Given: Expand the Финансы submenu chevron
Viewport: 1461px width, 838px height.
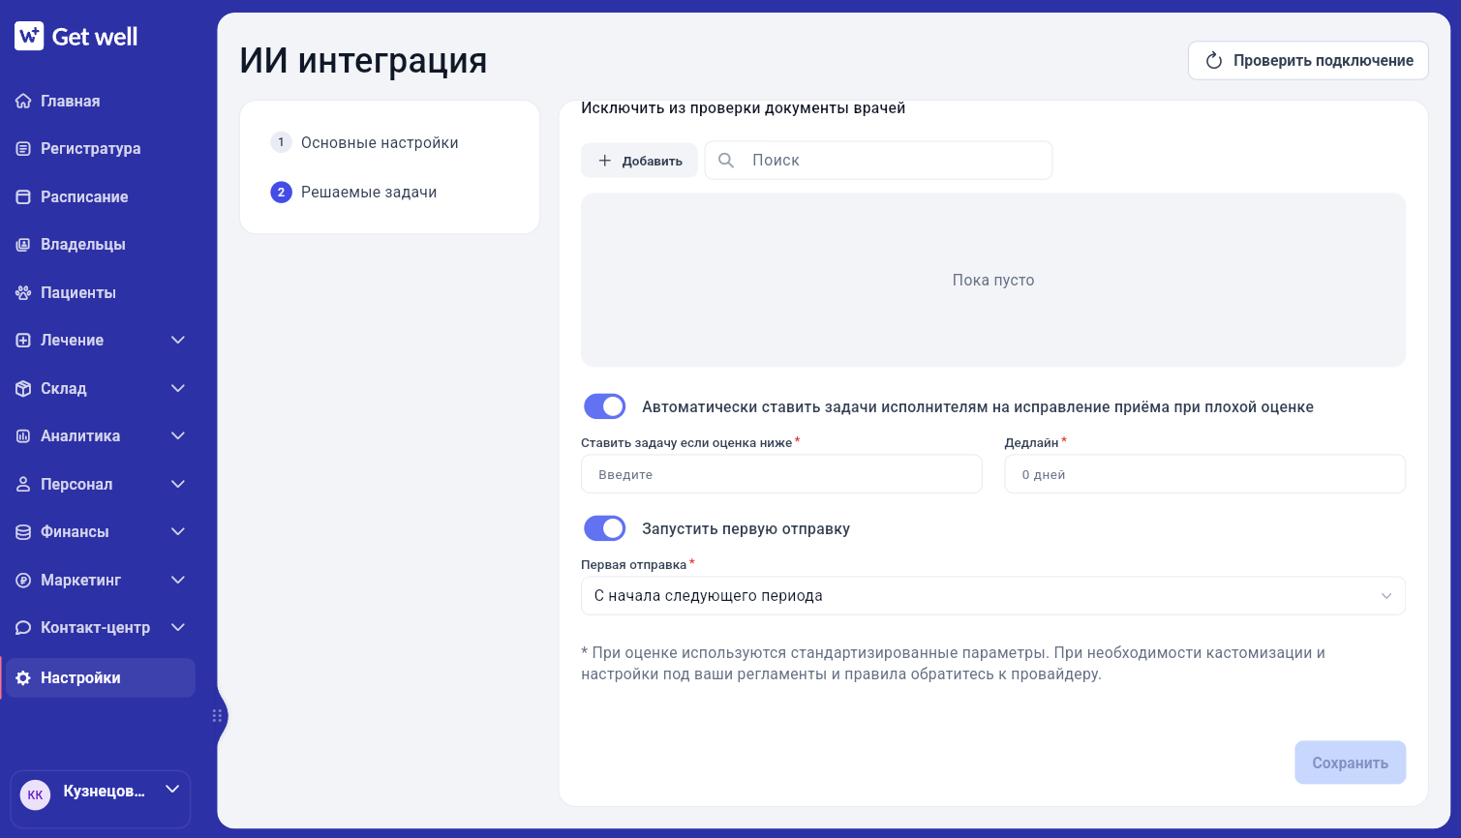Looking at the screenshot, I should [x=178, y=531].
